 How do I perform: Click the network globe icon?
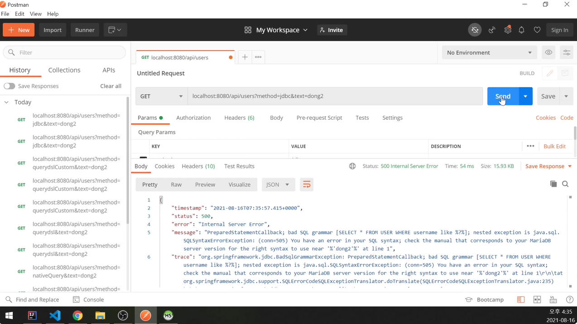point(352,166)
